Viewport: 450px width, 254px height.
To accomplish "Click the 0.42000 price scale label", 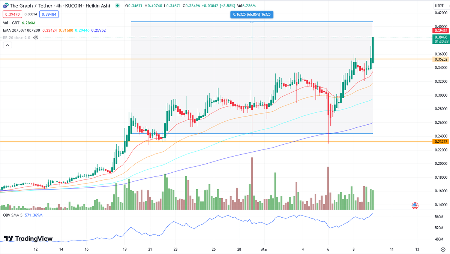I will [441, 13].
